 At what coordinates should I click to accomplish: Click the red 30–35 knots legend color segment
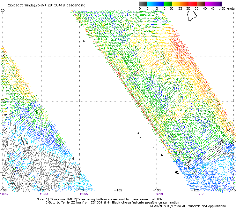[193, 4]
